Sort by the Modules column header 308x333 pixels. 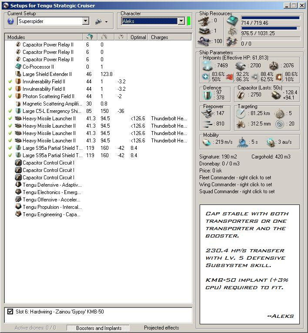point(44,37)
